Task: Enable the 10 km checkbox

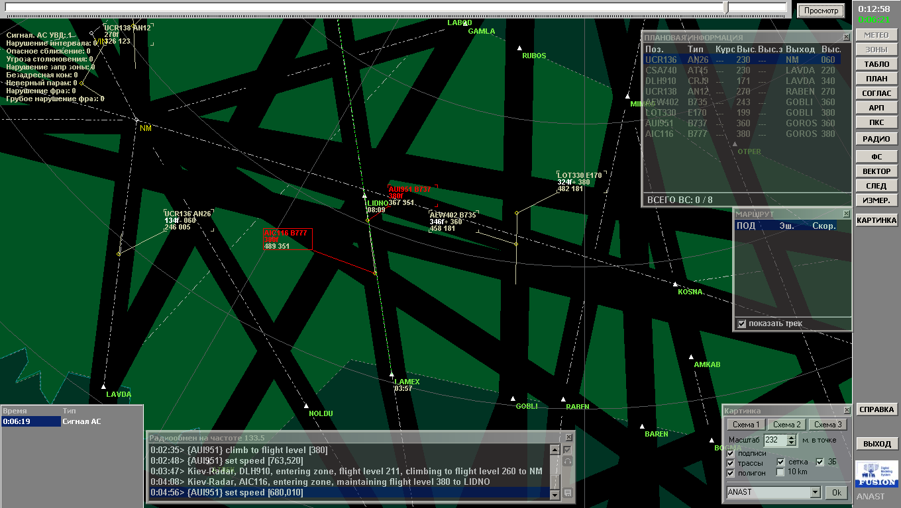Action: coord(780,472)
